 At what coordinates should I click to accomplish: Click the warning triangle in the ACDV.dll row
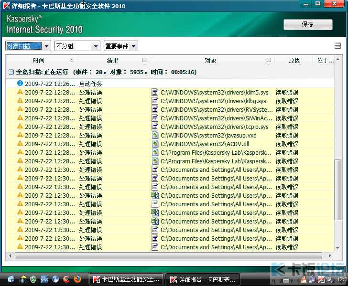[x=20, y=144]
